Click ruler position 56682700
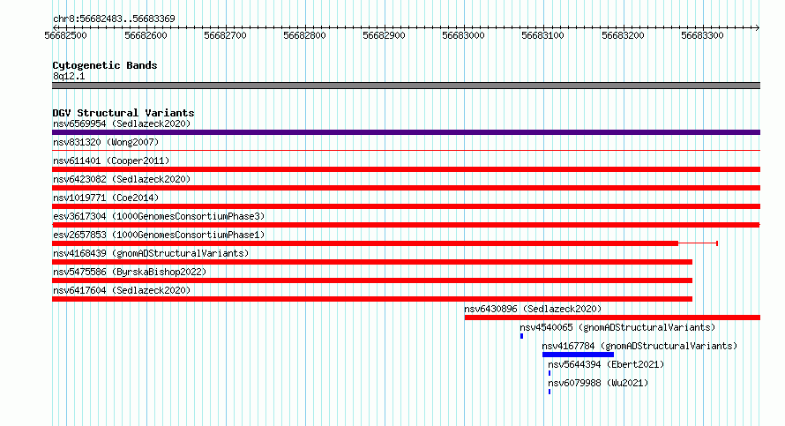This screenshot has width=785, height=426. (x=225, y=35)
